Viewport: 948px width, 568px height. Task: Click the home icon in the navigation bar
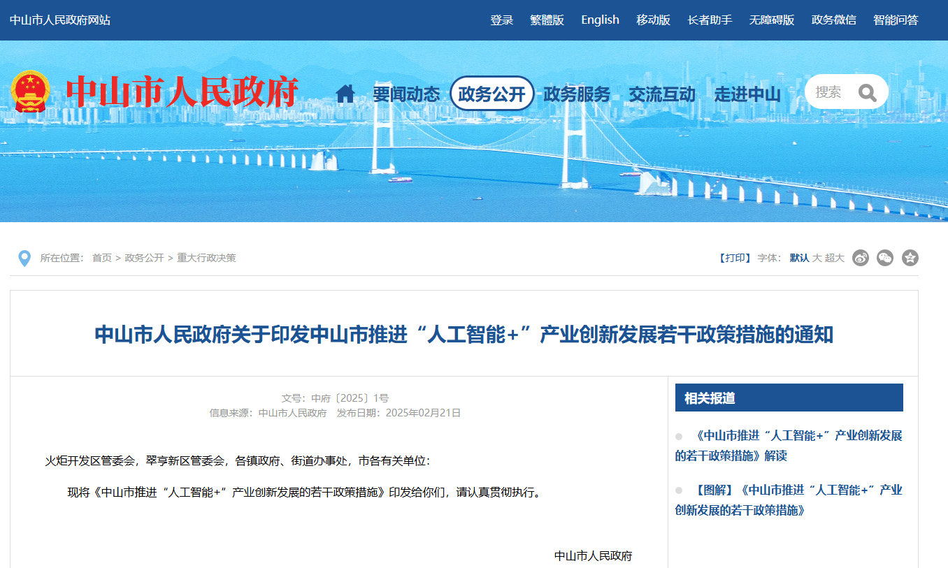[345, 93]
